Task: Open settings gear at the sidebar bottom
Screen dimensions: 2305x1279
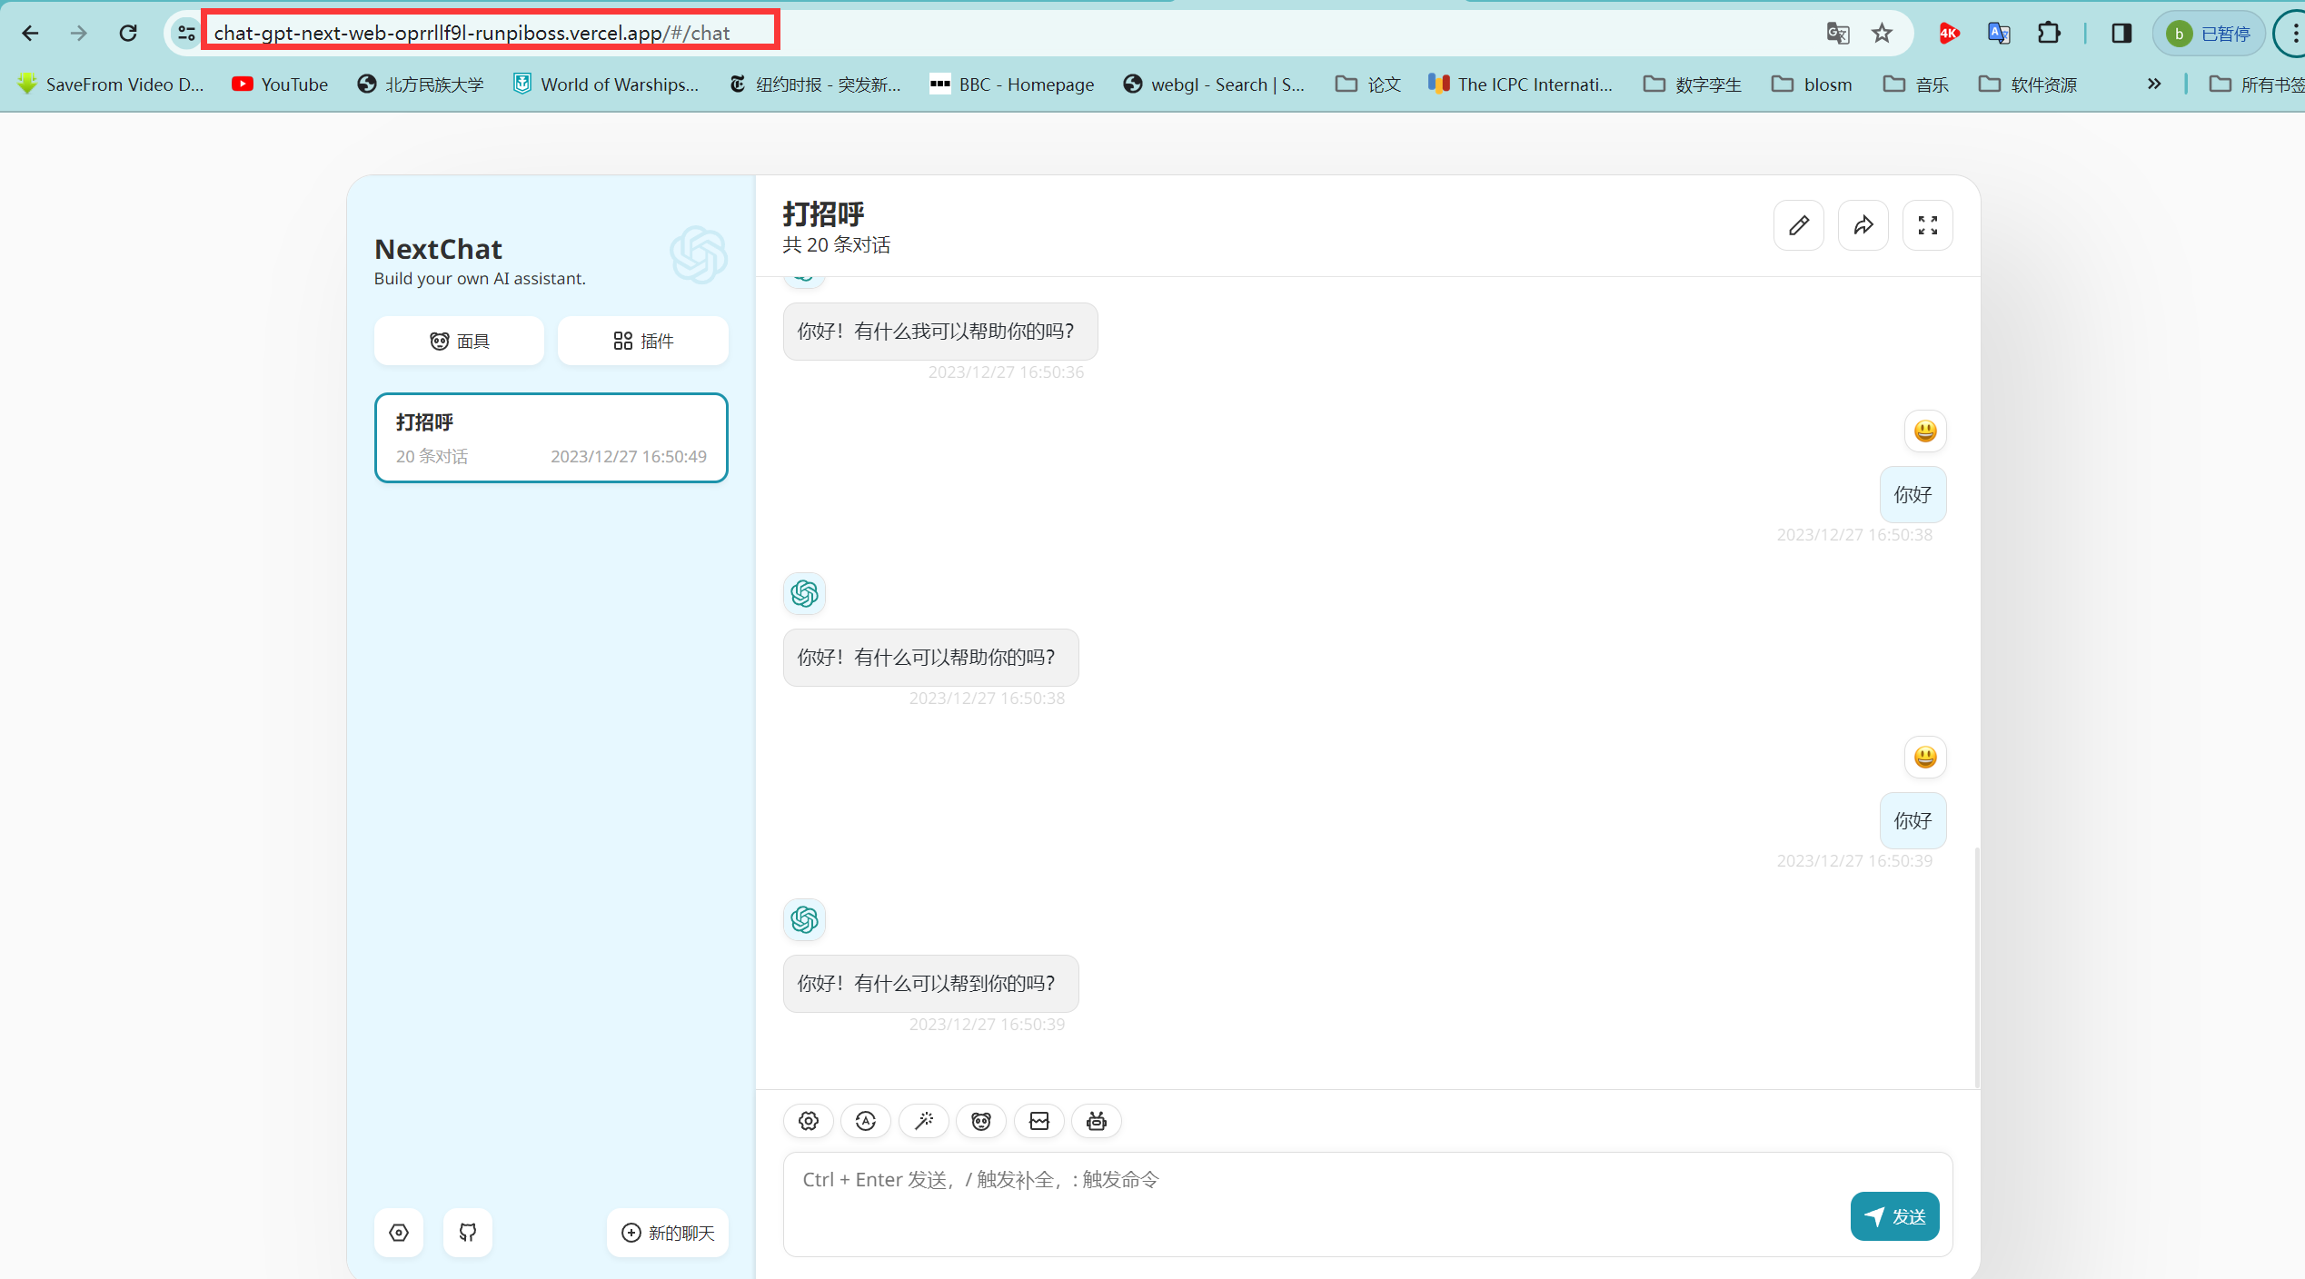Action: pos(399,1232)
